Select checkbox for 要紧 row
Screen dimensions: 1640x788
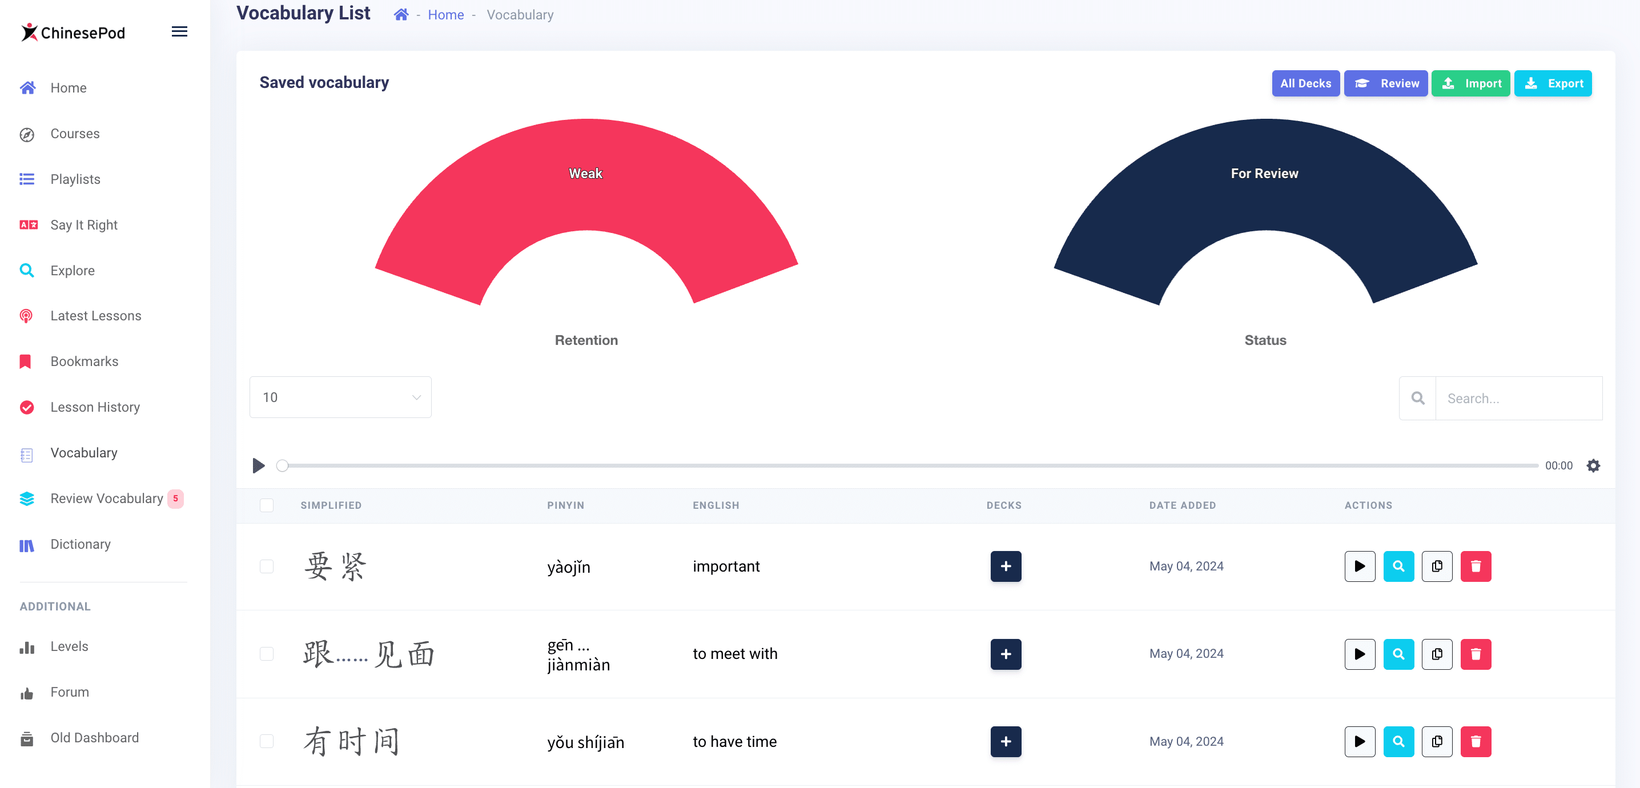(x=267, y=566)
